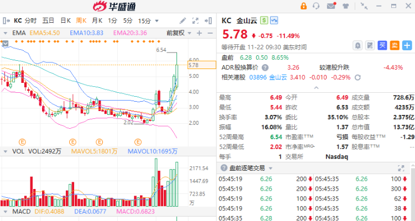Click the first earnings E marker
Viewport: 415px width, 221px height.
(x=22, y=142)
